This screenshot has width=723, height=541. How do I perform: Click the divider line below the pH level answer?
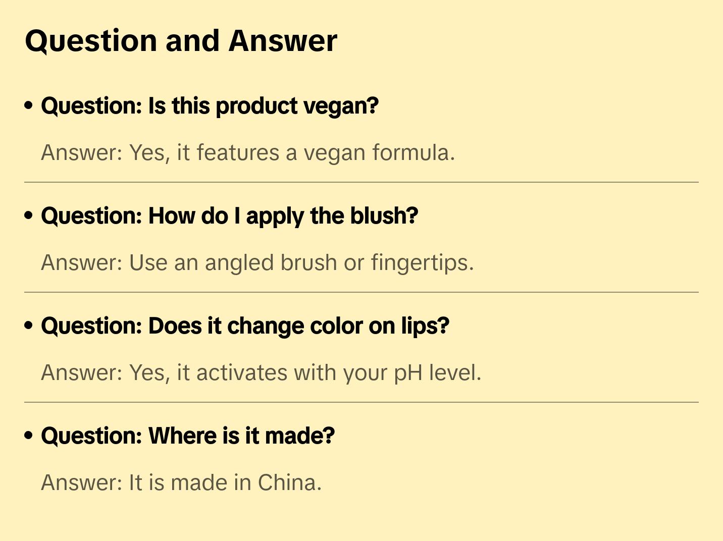pyautogui.click(x=362, y=402)
